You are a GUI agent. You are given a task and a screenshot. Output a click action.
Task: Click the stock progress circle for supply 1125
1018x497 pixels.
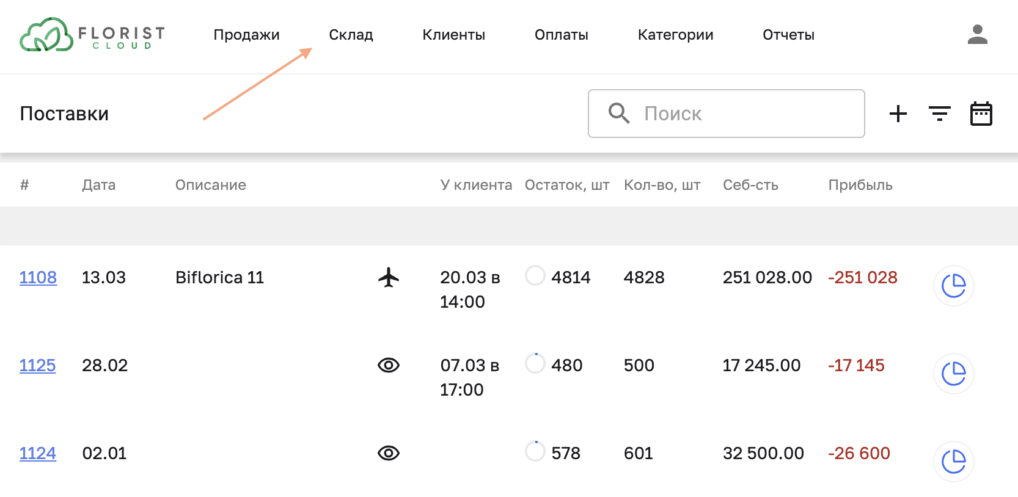(535, 363)
